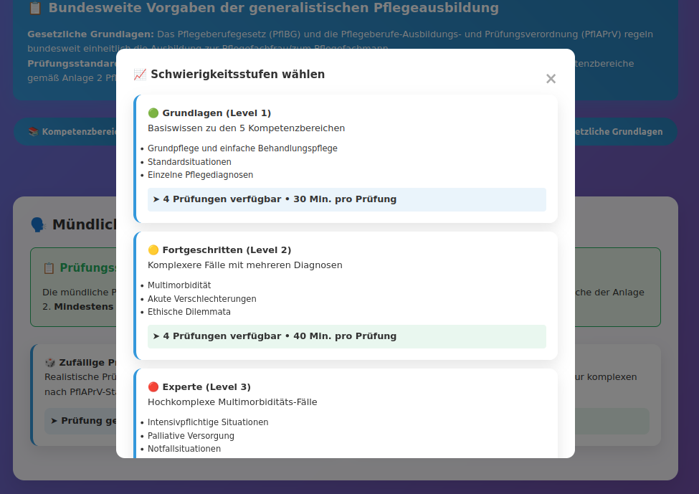Viewport: 699px width, 494px height.
Task: Choose the Fortgeschritten (Level 2) heading
Action: point(227,250)
